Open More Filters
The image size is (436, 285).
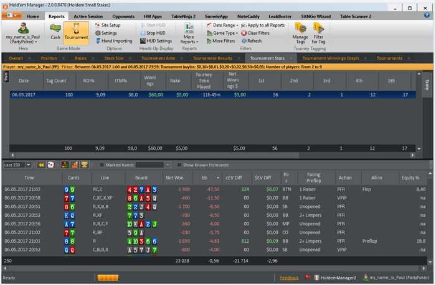pos(220,41)
